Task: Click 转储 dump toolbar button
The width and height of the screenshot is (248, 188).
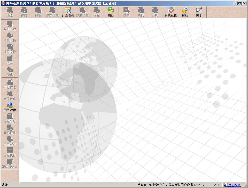Action: [x=24, y=12]
